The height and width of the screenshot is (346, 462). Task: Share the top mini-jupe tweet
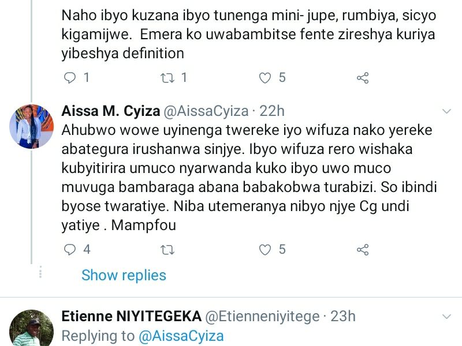point(363,77)
